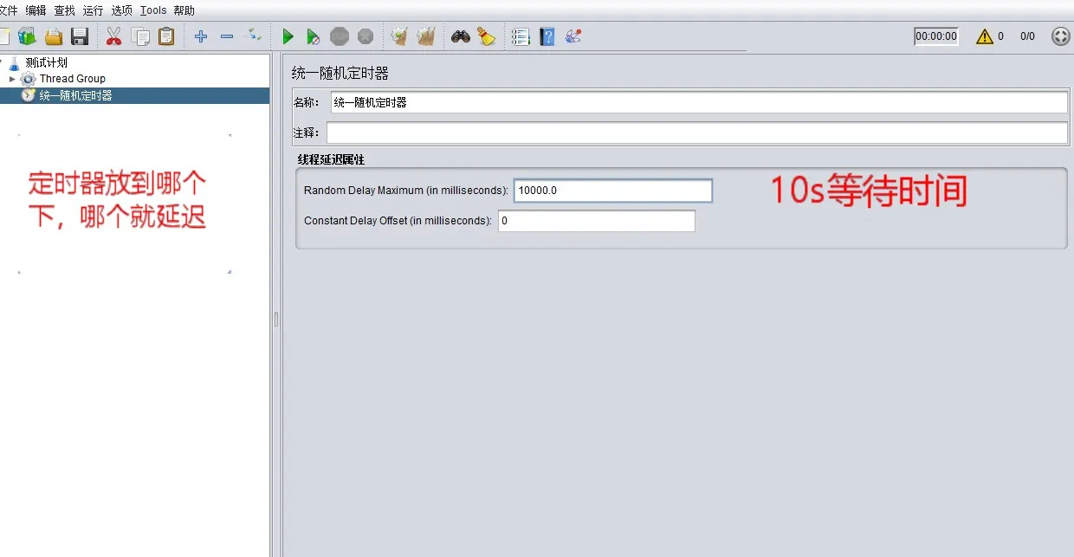
Task: Click the 注释 comment text field
Action: 697,133
